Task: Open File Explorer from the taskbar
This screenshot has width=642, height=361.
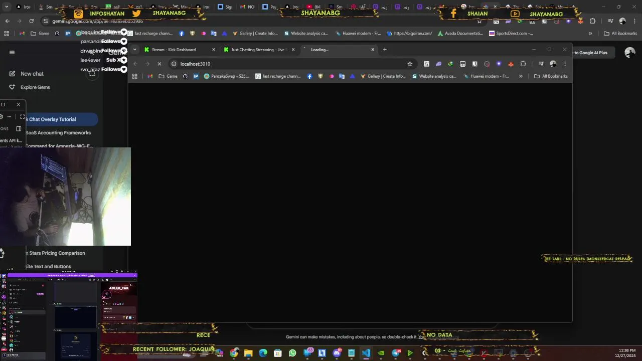Action: 248,353
